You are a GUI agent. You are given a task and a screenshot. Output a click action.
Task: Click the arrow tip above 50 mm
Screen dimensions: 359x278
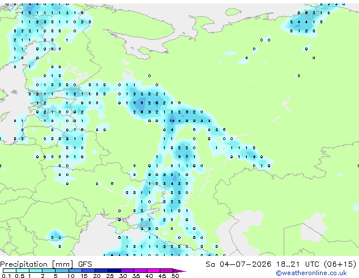(179, 271)
